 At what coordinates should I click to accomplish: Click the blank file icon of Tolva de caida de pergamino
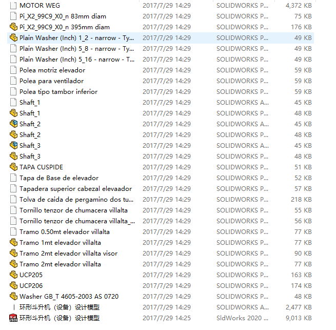13,200
